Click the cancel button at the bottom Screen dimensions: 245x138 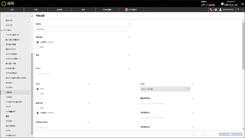pos(204,134)
